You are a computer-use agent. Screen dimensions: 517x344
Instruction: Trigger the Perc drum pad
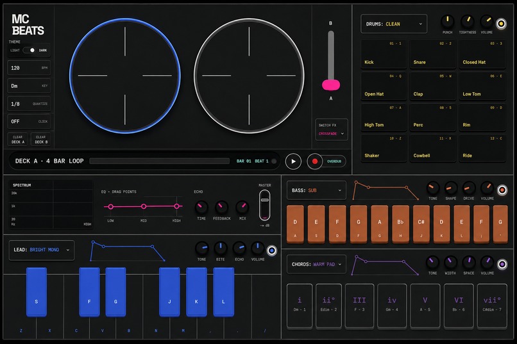(x=432, y=117)
